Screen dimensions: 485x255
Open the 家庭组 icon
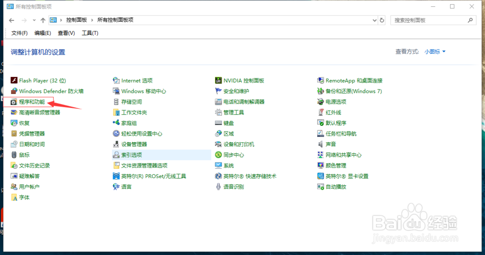[116, 123]
